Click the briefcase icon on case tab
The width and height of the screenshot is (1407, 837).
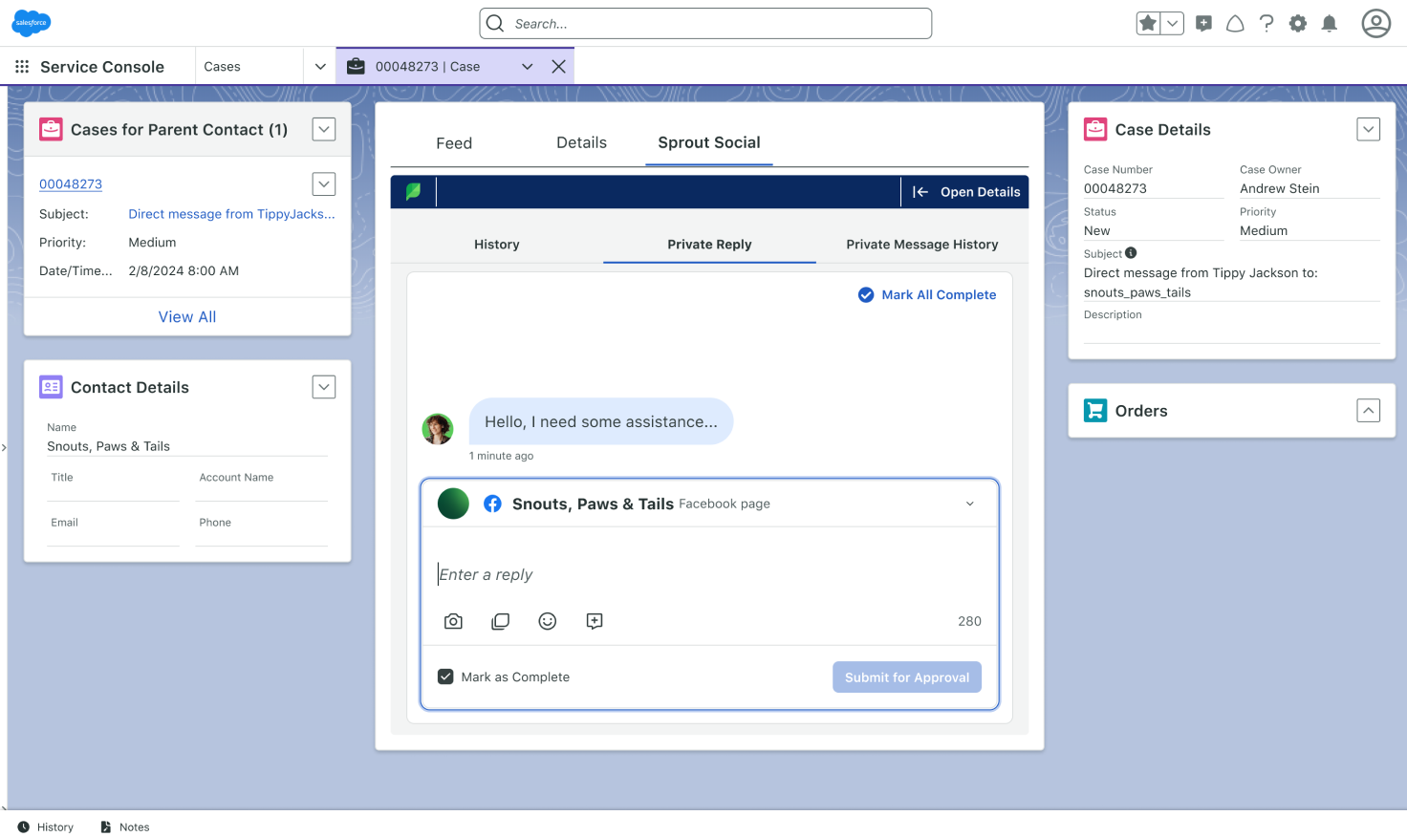point(356,66)
